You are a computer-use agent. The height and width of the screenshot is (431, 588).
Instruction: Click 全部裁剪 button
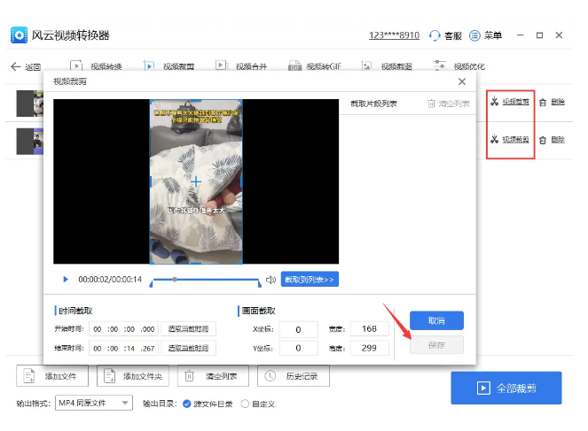[506, 388]
